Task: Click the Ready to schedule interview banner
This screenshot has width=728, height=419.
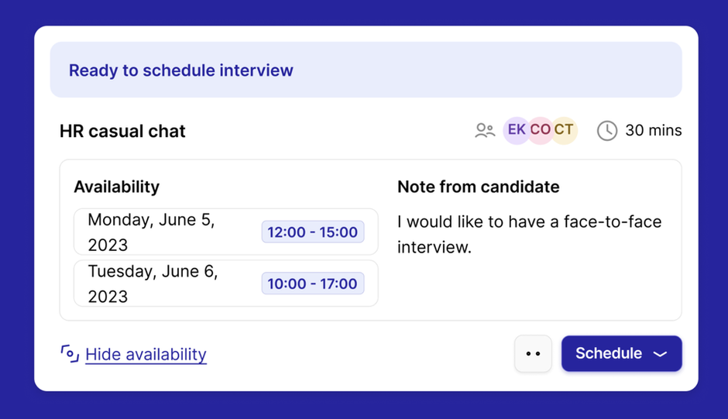Action: pos(366,70)
